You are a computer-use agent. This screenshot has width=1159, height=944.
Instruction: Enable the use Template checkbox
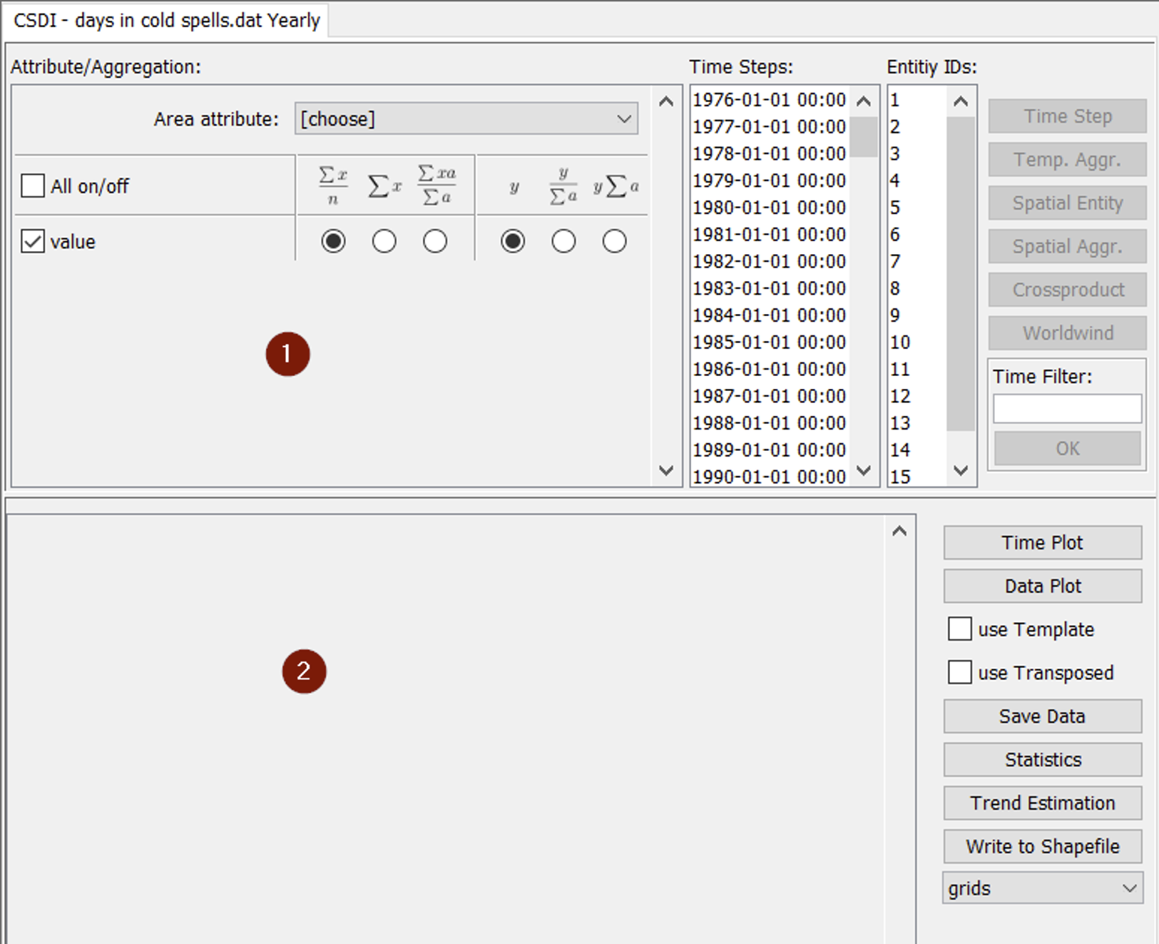click(959, 629)
